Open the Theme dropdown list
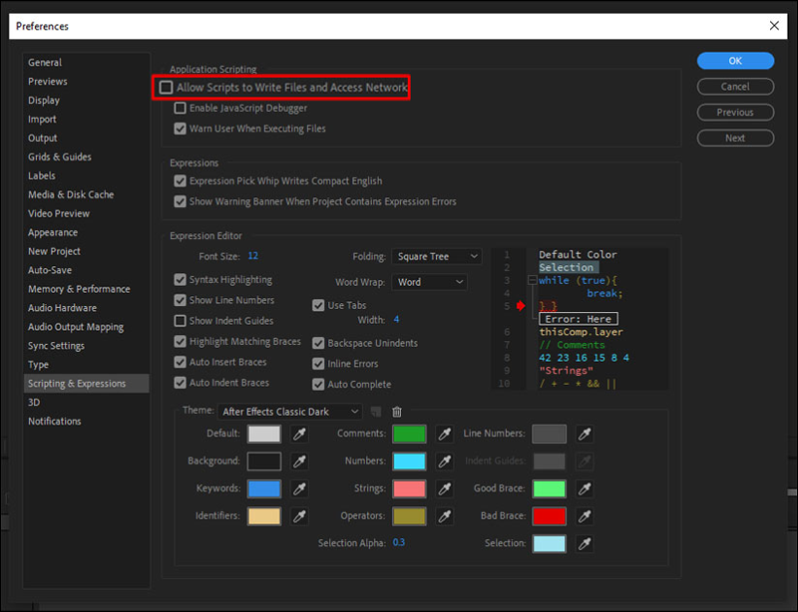 [x=290, y=412]
